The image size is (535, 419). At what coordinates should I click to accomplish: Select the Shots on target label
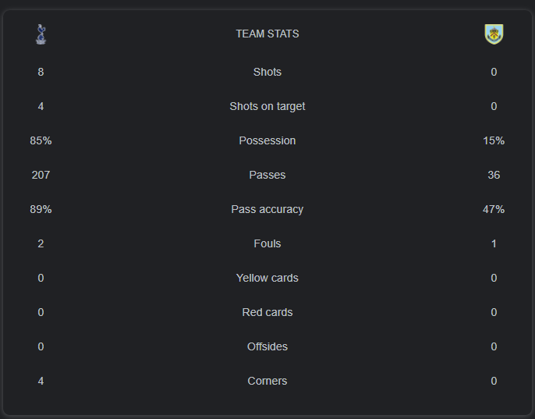pos(267,107)
